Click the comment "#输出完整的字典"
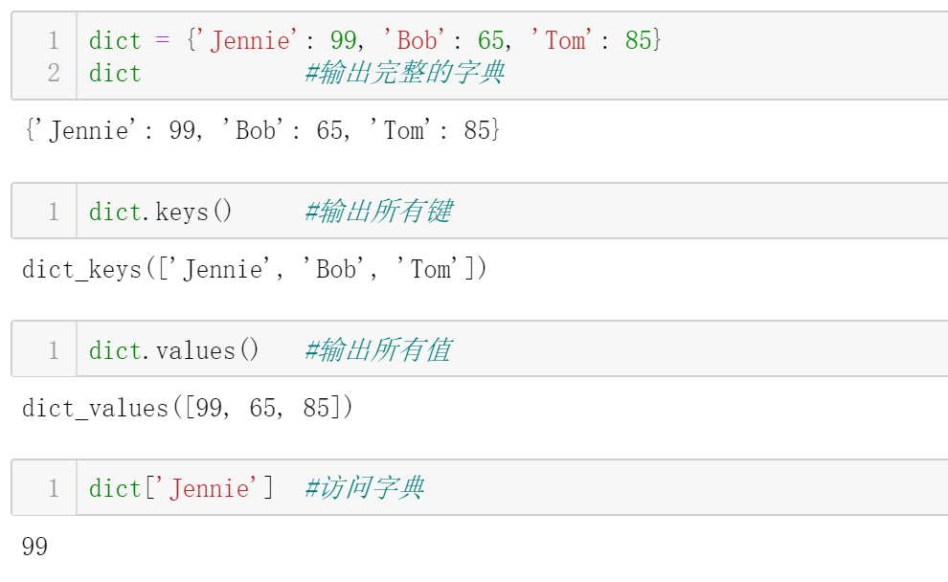 click(405, 73)
